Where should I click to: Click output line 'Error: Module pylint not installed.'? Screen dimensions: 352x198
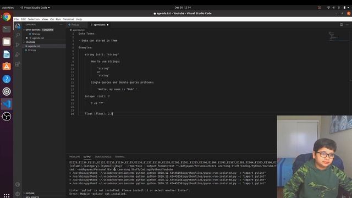98,194
